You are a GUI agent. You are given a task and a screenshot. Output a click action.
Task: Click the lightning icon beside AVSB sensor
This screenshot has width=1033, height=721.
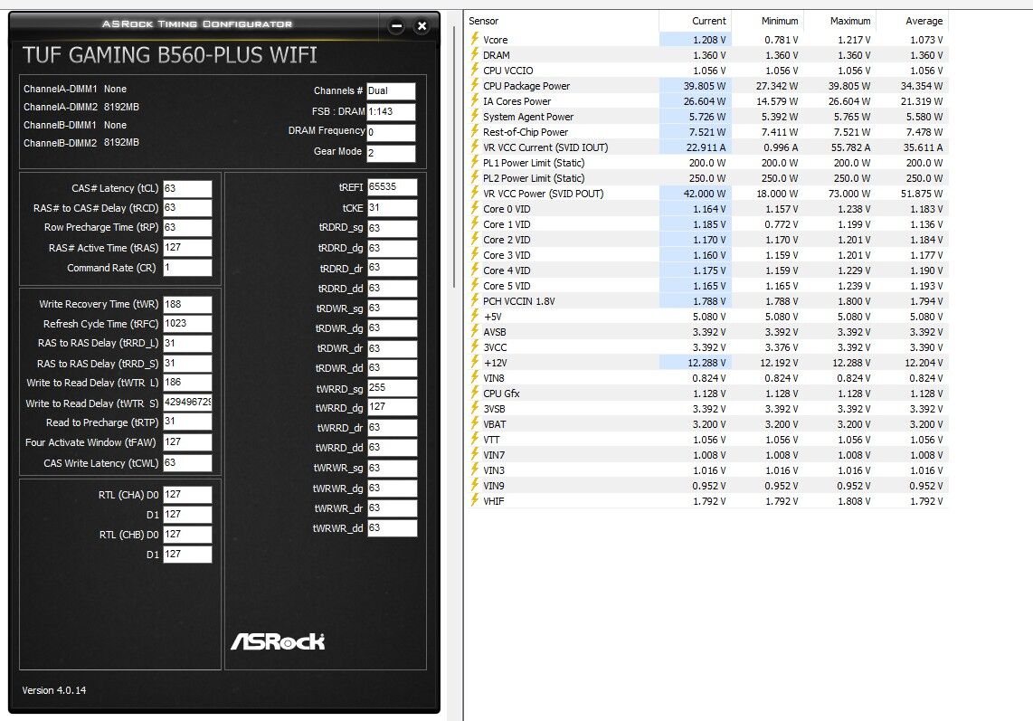coord(474,331)
